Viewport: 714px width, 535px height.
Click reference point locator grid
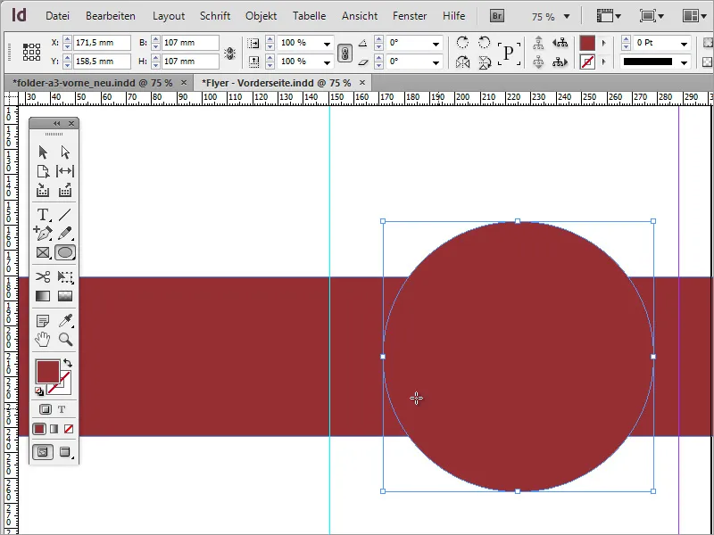click(31, 52)
